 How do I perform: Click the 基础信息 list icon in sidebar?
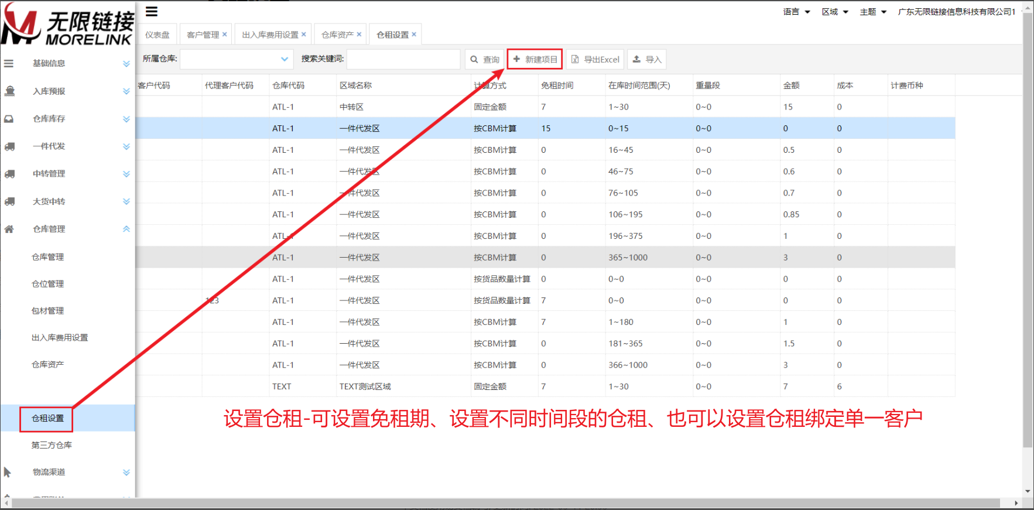tap(9, 63)
